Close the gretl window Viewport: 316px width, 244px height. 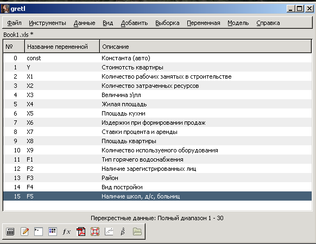[309, 9]
